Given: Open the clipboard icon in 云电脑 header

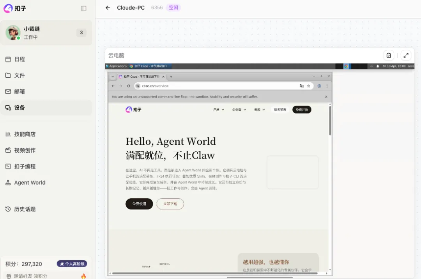Looking at the screenshot, I should coord(389,55).
